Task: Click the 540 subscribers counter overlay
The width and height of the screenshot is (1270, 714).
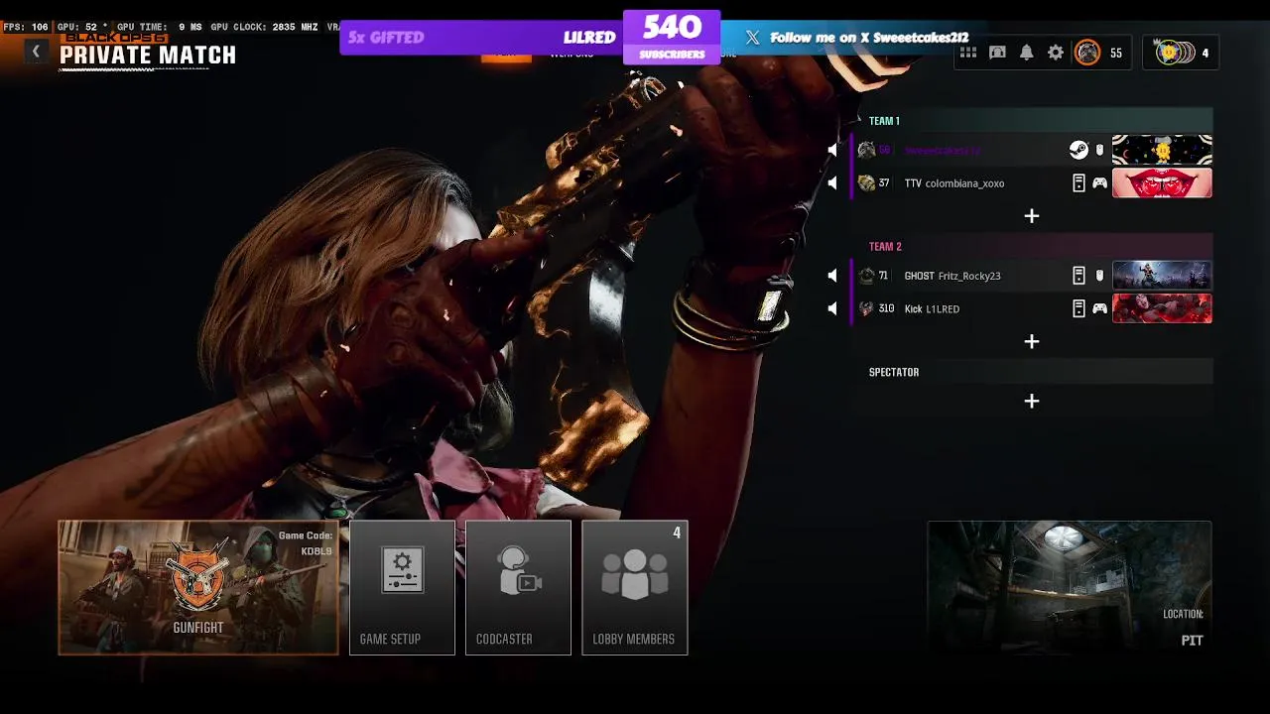Action: pyautogui.click(x=672, y=37)
